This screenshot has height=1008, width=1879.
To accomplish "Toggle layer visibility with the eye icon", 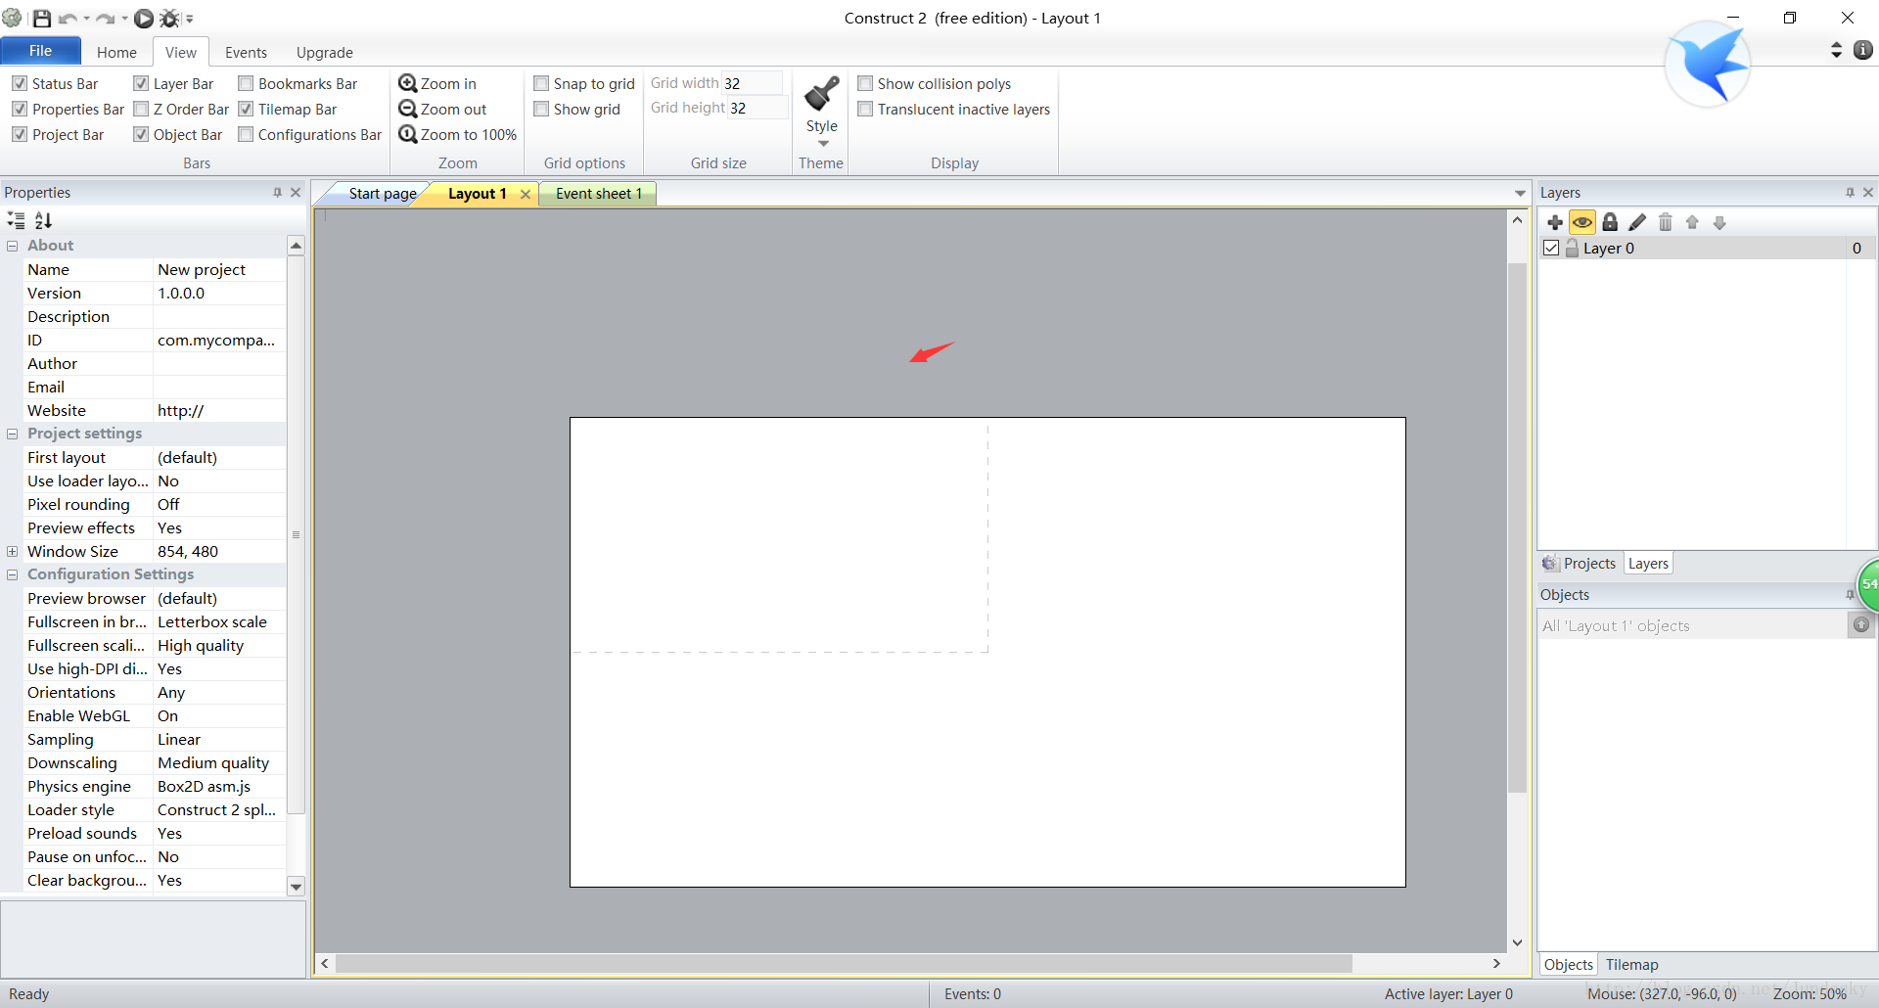I will coord(1582,222).
